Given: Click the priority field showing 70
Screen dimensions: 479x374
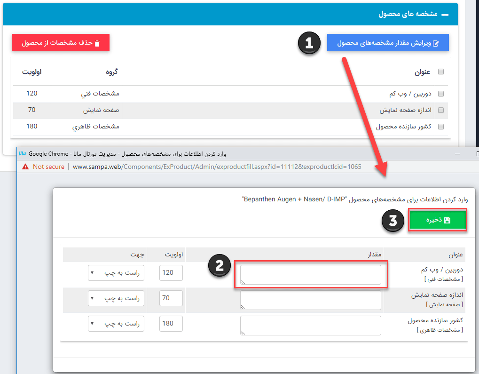Looking at the screenshot, I should pyautogui.click(x=171, y=298).
